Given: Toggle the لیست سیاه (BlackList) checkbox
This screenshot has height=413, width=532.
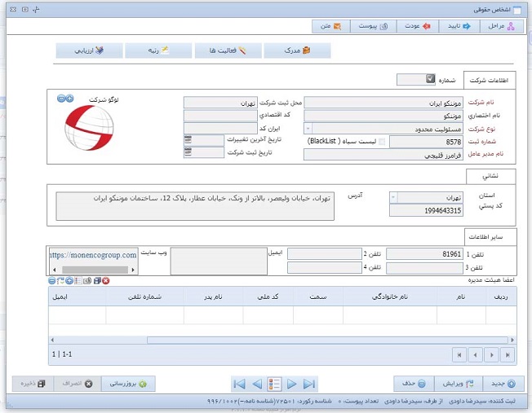Looking at the screenshot, I should (382, 142).
